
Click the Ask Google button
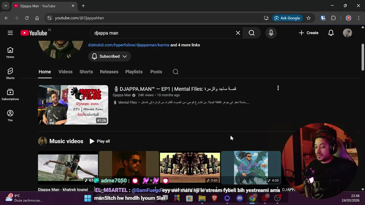pos(287,18)
